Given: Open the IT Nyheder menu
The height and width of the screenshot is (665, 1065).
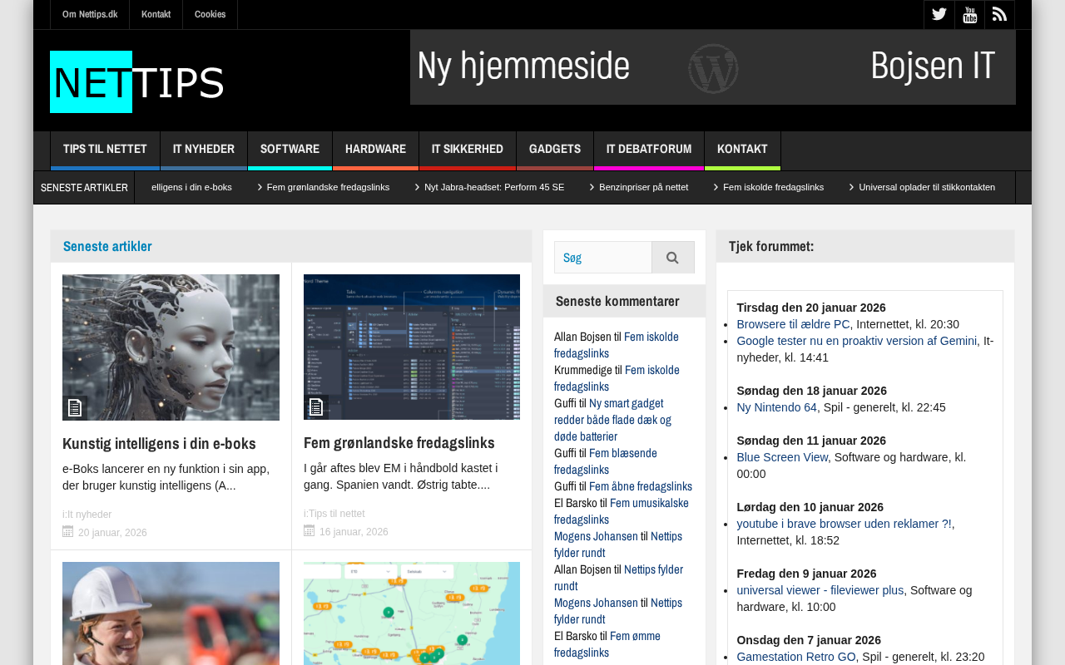Looking at the screenshot, I should tap(204, 150).
